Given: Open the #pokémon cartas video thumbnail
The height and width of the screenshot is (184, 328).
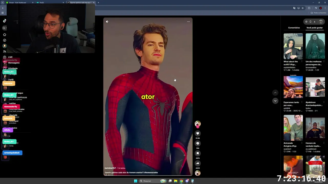Looking at the screenshot, I should click(315, 87).
